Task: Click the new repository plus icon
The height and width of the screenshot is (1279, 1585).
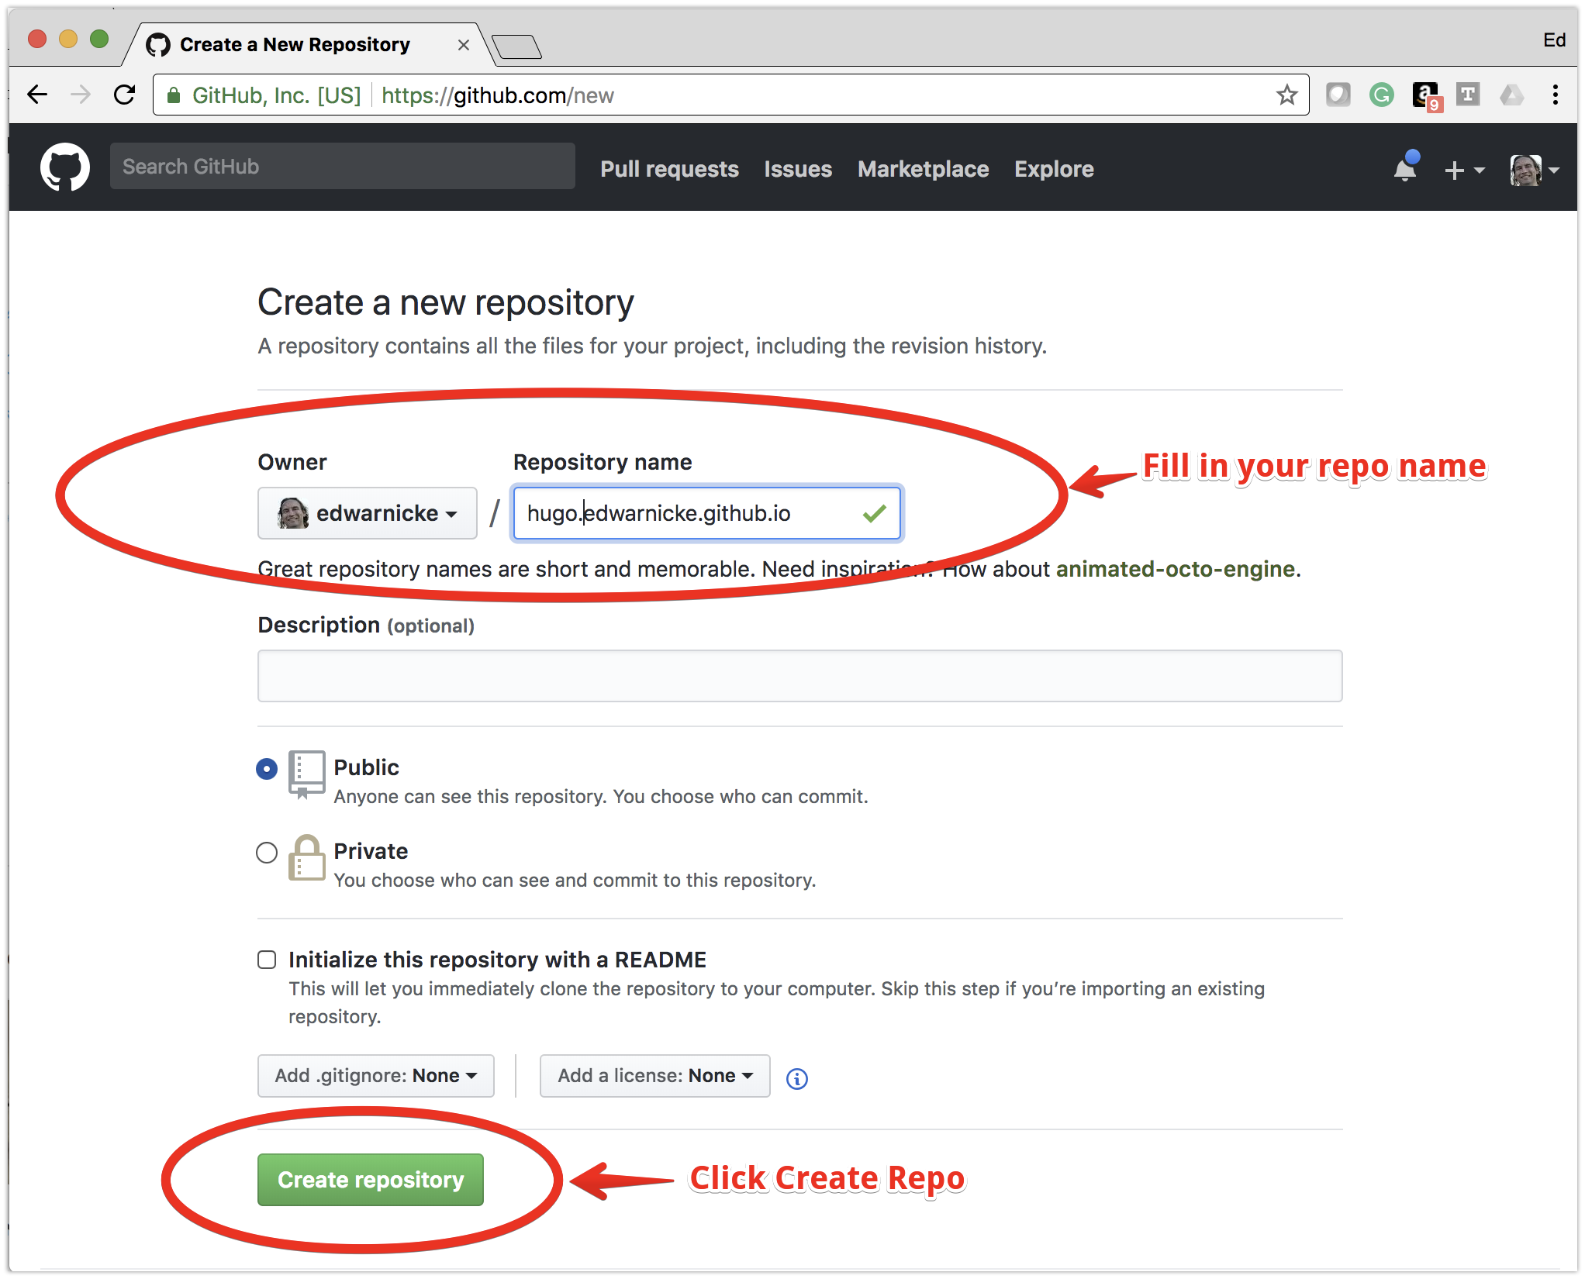Action: click(1453, 167)
